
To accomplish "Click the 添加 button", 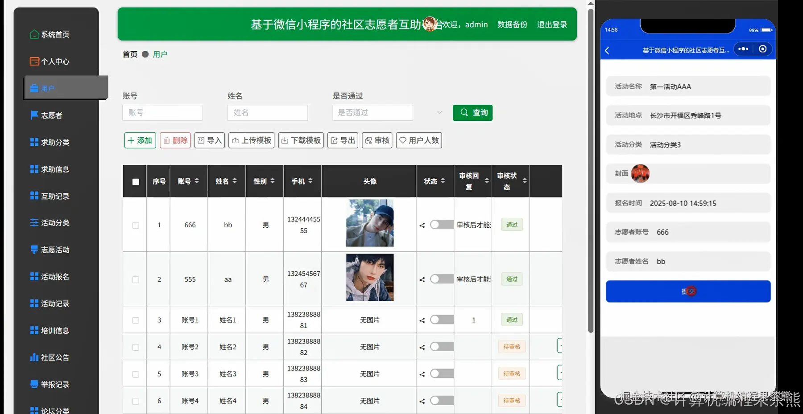I will [x=140, y=140].
